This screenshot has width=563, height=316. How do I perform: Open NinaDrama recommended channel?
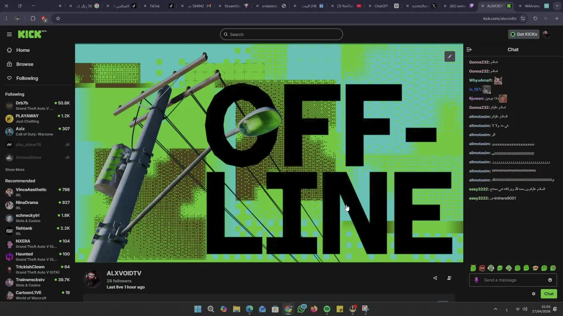click(37, 205)
